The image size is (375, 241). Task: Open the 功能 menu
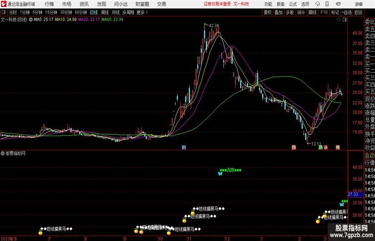268,4
